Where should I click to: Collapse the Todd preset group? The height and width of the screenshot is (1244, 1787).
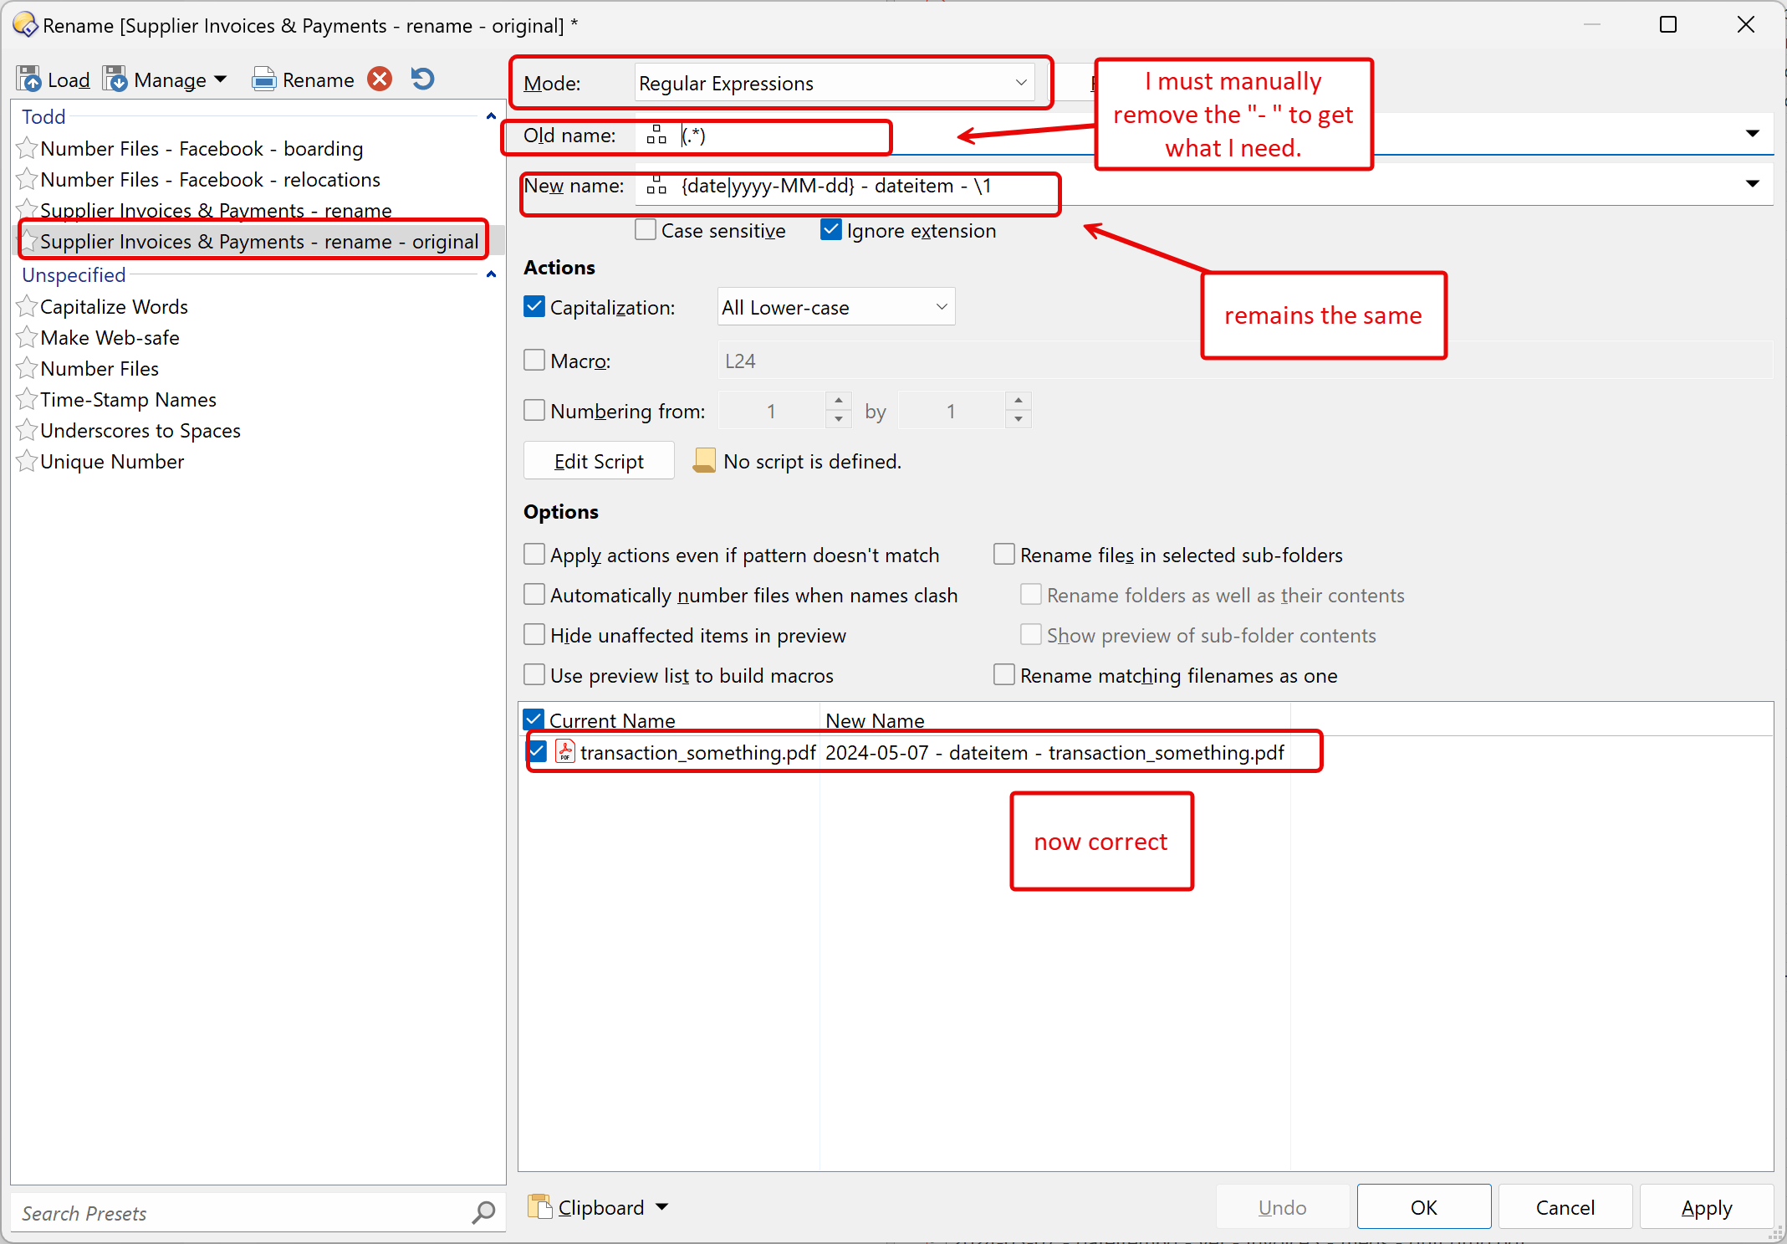(491, 117)
